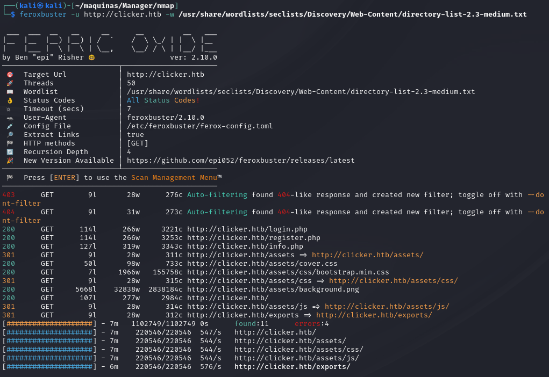Viewport: 549px width, 377px height.
Task: Click the party icon beside New Version Available
Action: 10,161
